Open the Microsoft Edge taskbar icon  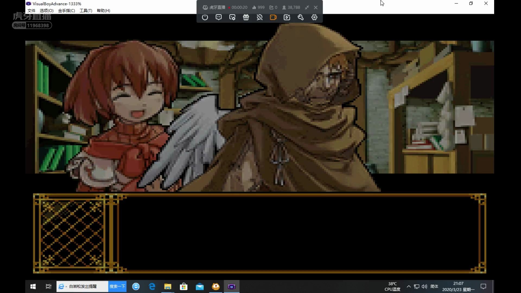tap(152, 286)
